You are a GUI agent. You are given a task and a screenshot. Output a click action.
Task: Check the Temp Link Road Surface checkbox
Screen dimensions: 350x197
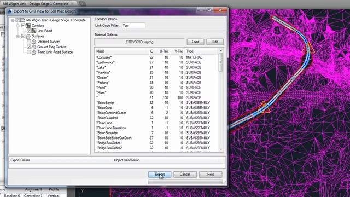(x=29, y=53)
